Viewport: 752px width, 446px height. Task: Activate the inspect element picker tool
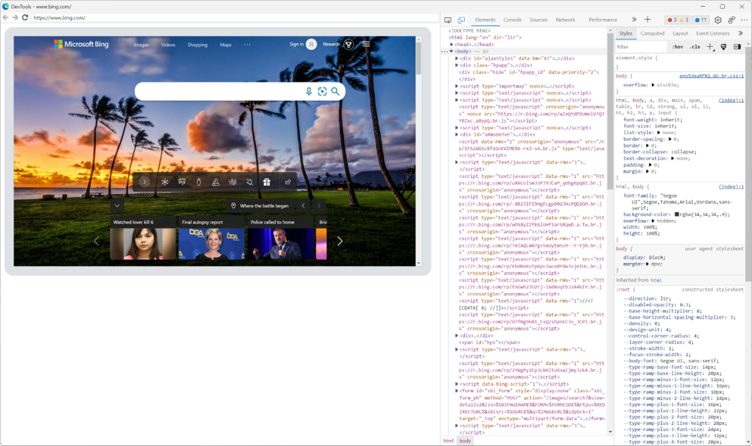click(x=448, y=19)
